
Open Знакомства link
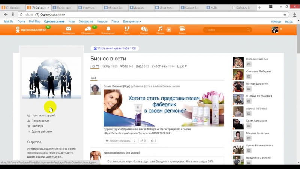coord(86,21)
